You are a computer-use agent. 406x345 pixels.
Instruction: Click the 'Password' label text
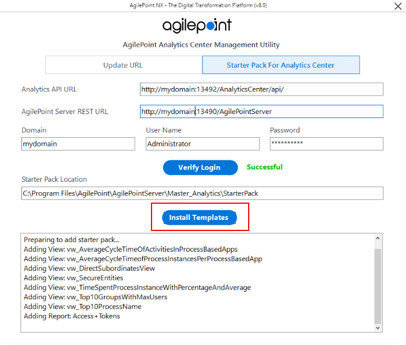(x=285, y=130)
